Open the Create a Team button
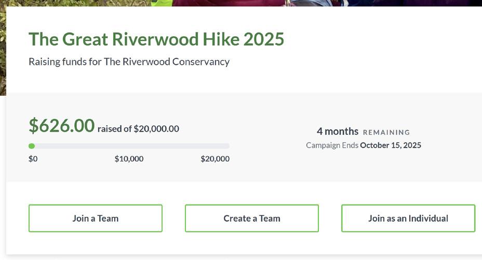Viewport: 482px width, 260px height. (x=252, y=218)
